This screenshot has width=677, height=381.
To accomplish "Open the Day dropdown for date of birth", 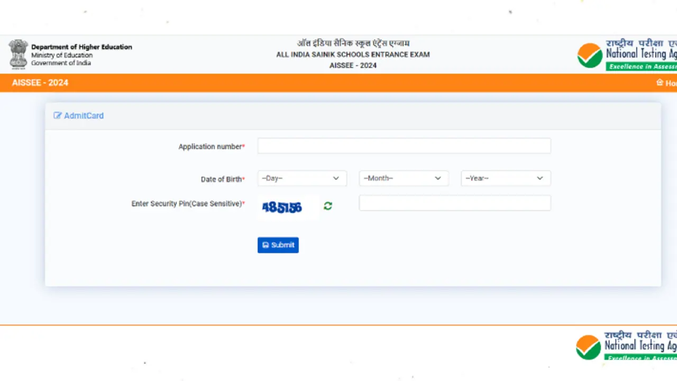I will pyautogui.click(x=301, y=178).
